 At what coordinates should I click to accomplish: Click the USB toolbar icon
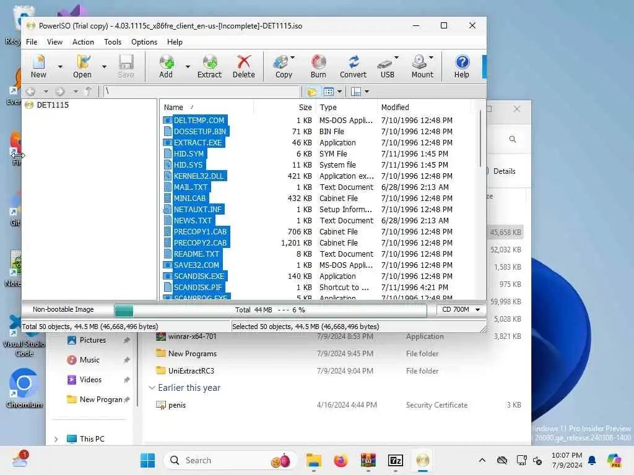[387, 66]
